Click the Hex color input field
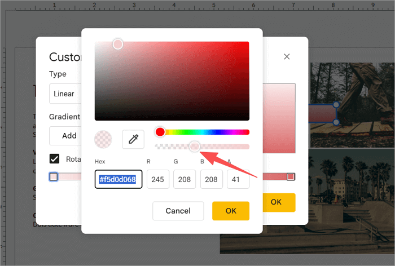This screenshot has width=395, height=266. coord(118,179)
